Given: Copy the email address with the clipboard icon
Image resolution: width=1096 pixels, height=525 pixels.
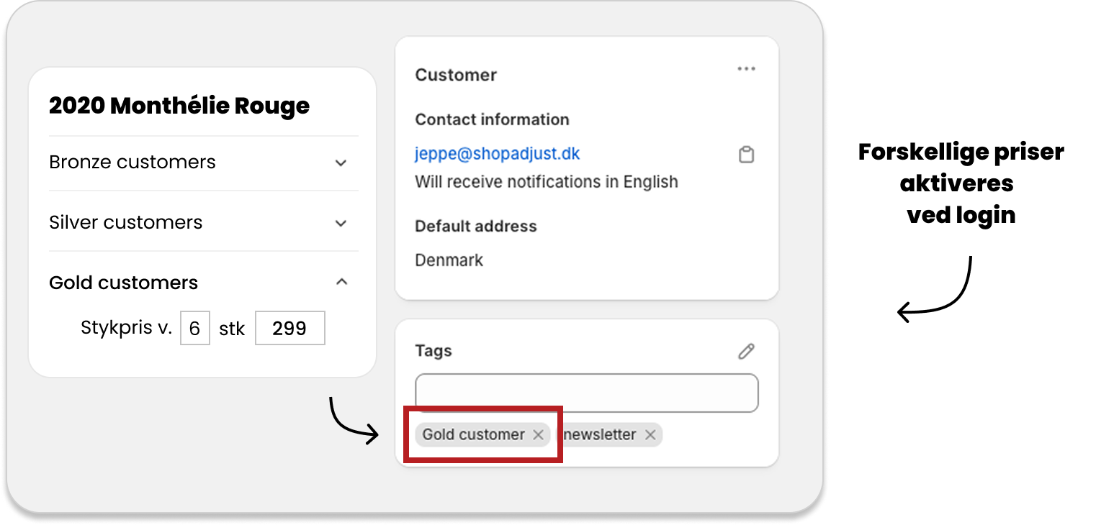Looking at the screenshot, I should click(x=746, y=155).
